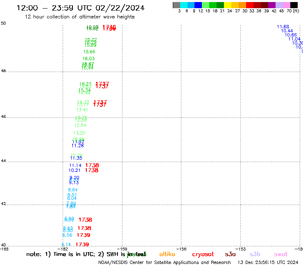Click the red time 1738 beside 11.14
The height and width of the screenshot is (266, 303).
[92, 165]
